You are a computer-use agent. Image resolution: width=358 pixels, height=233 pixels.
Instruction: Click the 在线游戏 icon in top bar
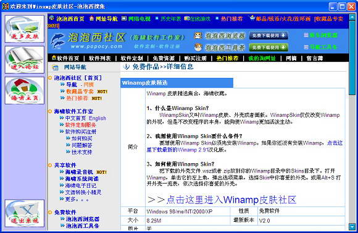[x=187, y=19]
